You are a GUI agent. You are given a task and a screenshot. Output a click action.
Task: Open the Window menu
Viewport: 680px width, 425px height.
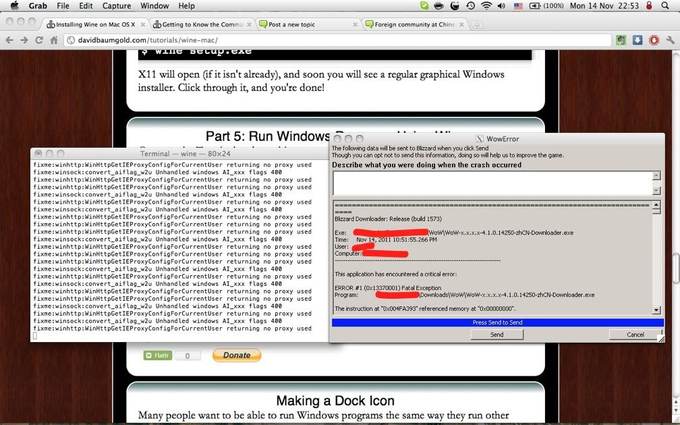click(154, 5)
